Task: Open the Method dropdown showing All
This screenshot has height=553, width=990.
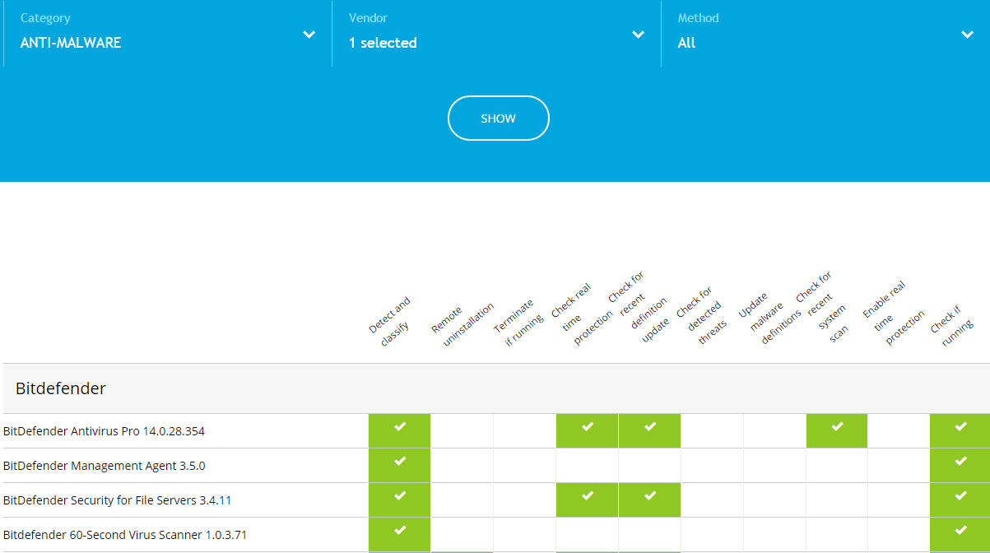Action: [x=825, y=33]
